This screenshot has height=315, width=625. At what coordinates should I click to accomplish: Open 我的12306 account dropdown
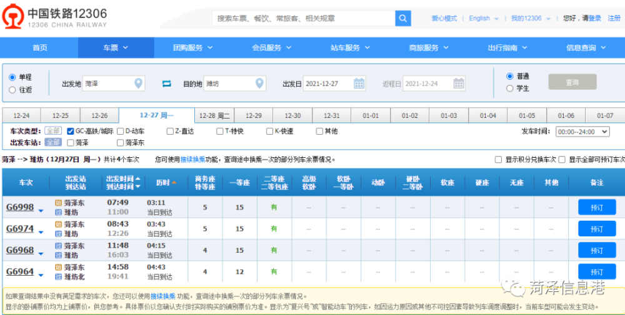click(x=531, y=18)
